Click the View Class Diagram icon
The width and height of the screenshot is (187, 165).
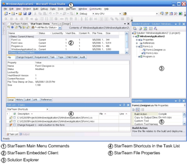[x=155, y=29]
